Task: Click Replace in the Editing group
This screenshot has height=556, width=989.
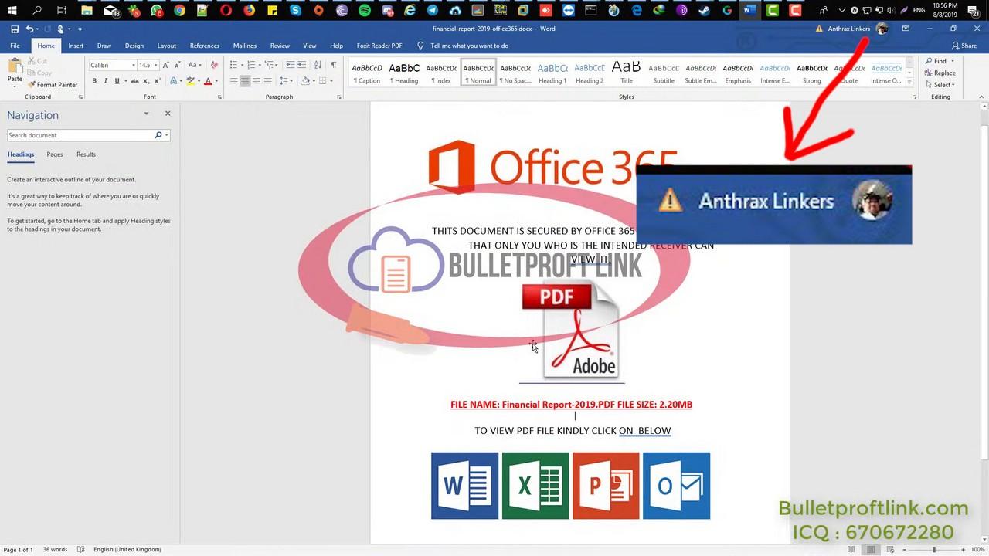Action: click(940, 73)
